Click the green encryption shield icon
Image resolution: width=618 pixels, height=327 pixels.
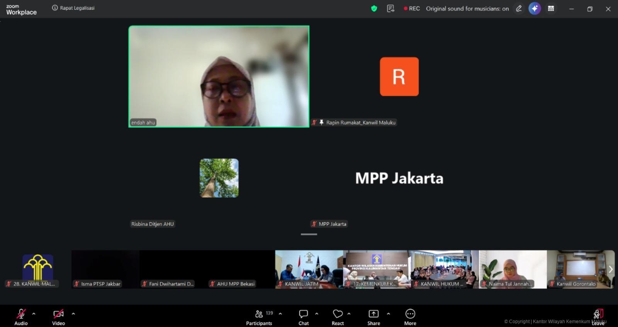click(x=374, y=9)
